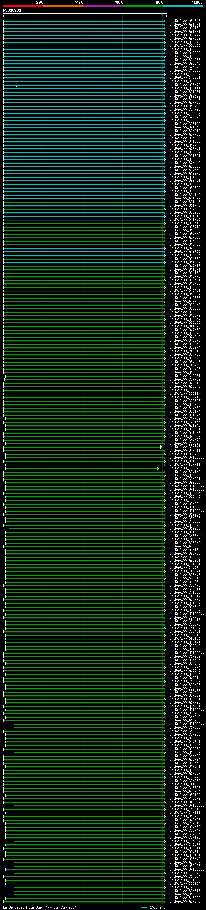Image resolution: width=206 pixels, height=910 pixels.
Task: Click the arrowhead ending the C1SK46 alignment
Action: pos(158,468)
